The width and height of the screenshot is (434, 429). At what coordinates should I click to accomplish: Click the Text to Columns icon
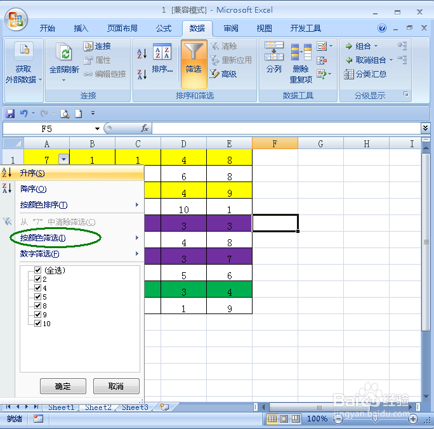pyautogui.click(x=274, y=51)
